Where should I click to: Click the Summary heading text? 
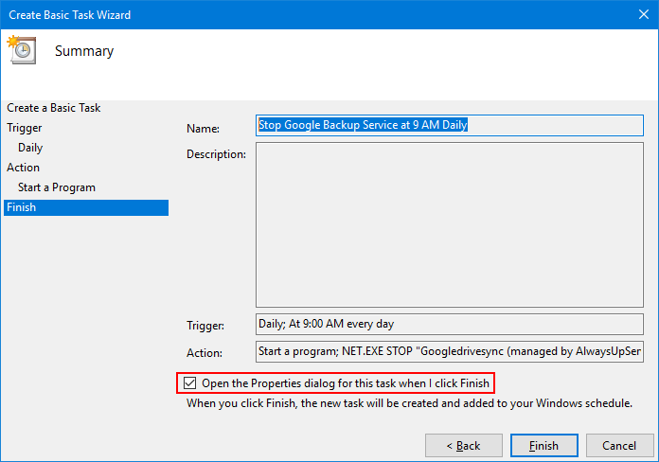[84, 51]
